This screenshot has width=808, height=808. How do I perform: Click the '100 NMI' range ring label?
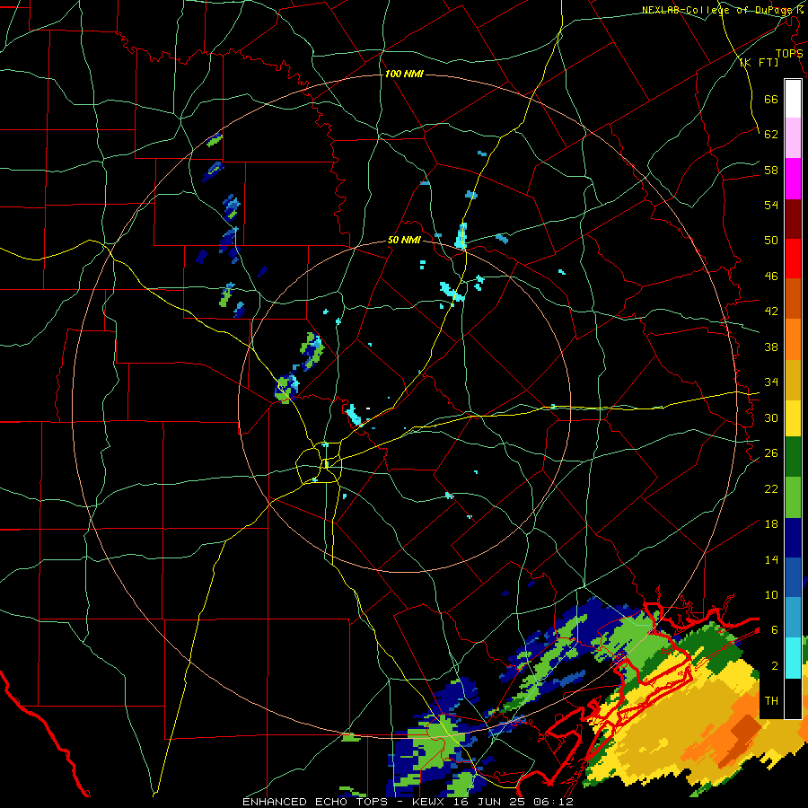[x=404, y=74]
